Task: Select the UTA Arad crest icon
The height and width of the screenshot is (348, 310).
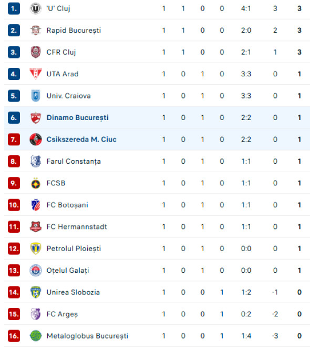Action: [x=35, y=74]
